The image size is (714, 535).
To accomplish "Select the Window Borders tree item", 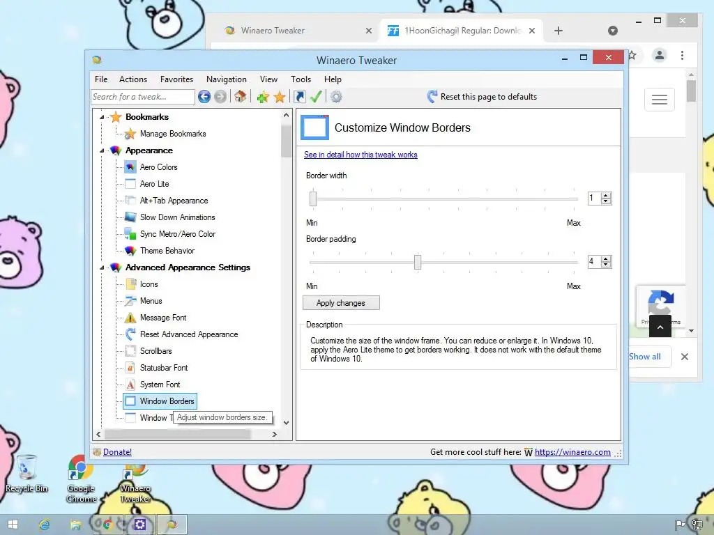I will 160,401.
